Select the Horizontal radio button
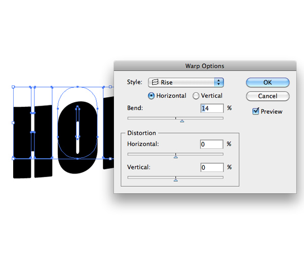 (x=151, y=96)
